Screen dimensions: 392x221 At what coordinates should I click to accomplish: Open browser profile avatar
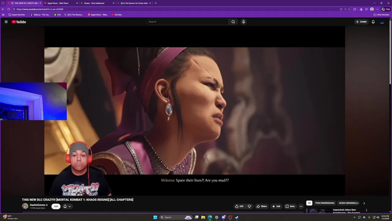pyautogui.click(x=372, y=9)
